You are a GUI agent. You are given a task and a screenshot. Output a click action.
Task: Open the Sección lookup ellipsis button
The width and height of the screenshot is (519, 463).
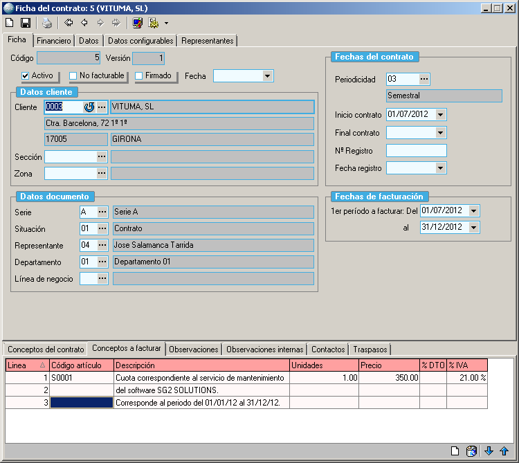(x=102, y=156)
